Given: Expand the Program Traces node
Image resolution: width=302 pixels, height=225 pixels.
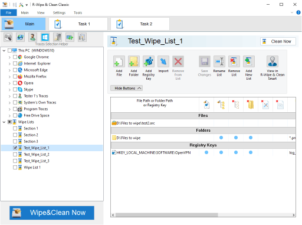Looking at the screenshot, I should pyautogui.click(x=9, y=109).
